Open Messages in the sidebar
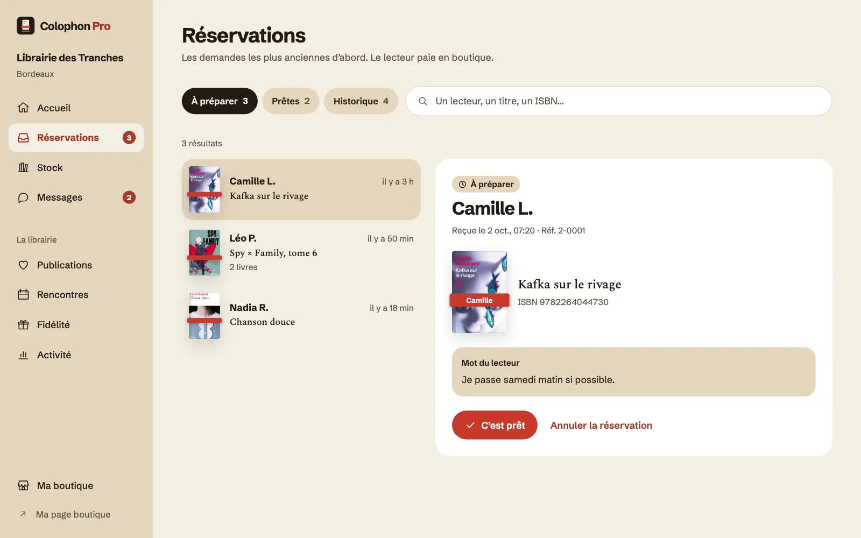The height and width of the screenshot is (538, 861). pyautogui.click(x=76, y=197)
